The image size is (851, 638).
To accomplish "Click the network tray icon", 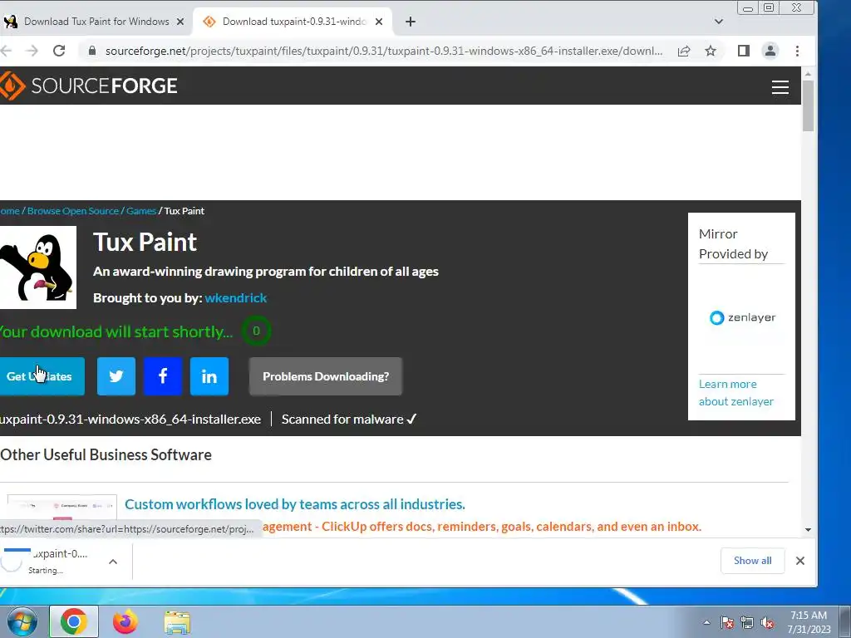I will point(747,622).
